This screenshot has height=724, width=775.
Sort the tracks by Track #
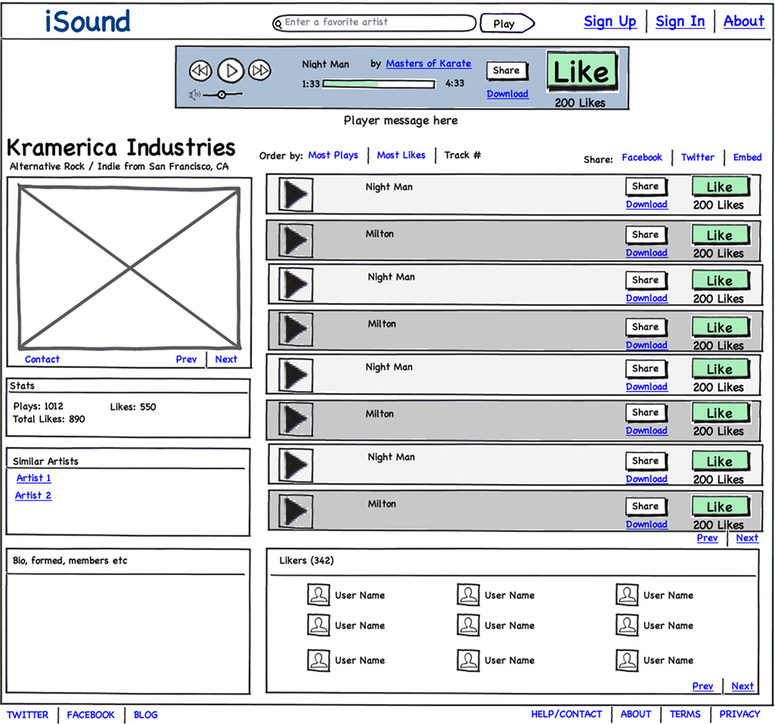pyautogui.click(x=463, y=155)
